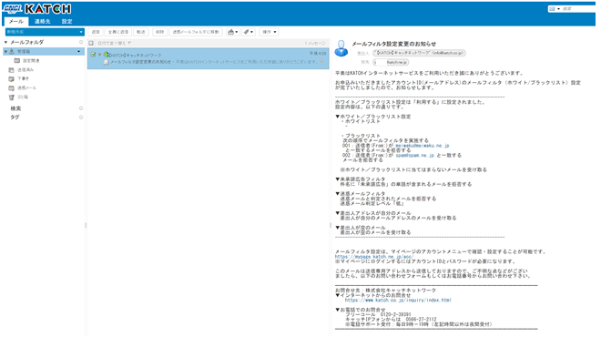Click the sender avatar in reading pane

tap(341, 48)
